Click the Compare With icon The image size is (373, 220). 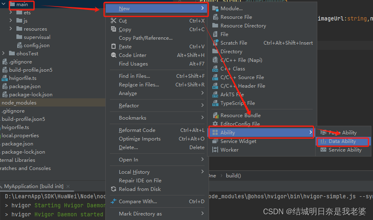click(x=114, y=201)
